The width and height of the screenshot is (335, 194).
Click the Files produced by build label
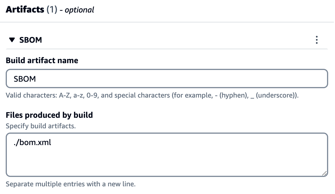[49, 115]
